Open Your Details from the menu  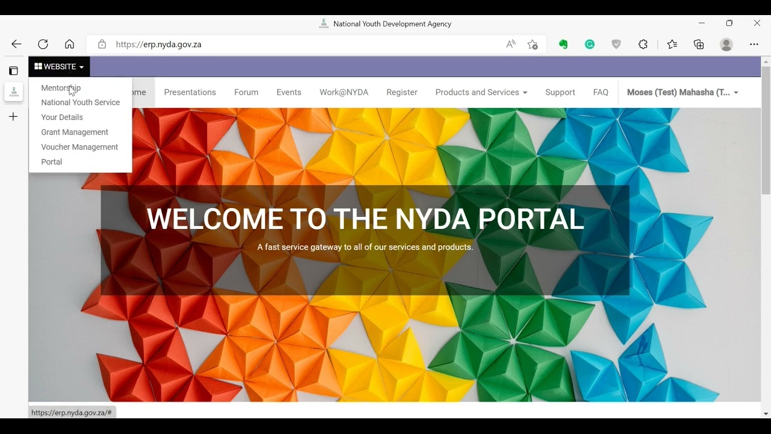coord(62,117)
